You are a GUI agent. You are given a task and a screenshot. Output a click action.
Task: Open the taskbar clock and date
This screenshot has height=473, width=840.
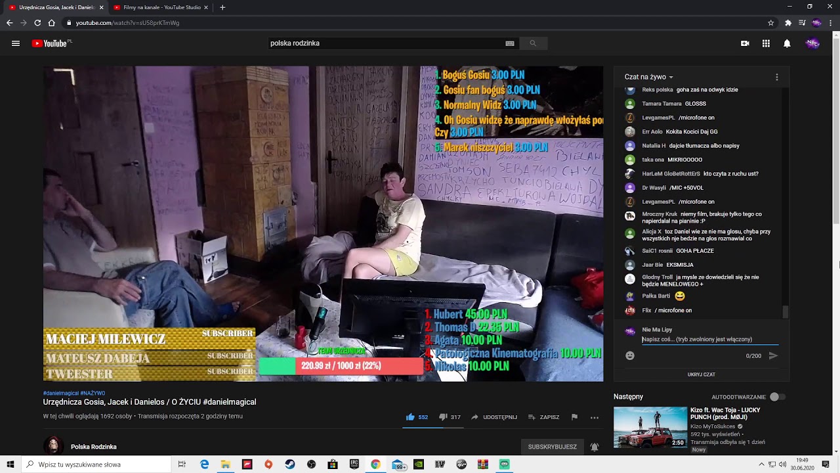point(802,464)
